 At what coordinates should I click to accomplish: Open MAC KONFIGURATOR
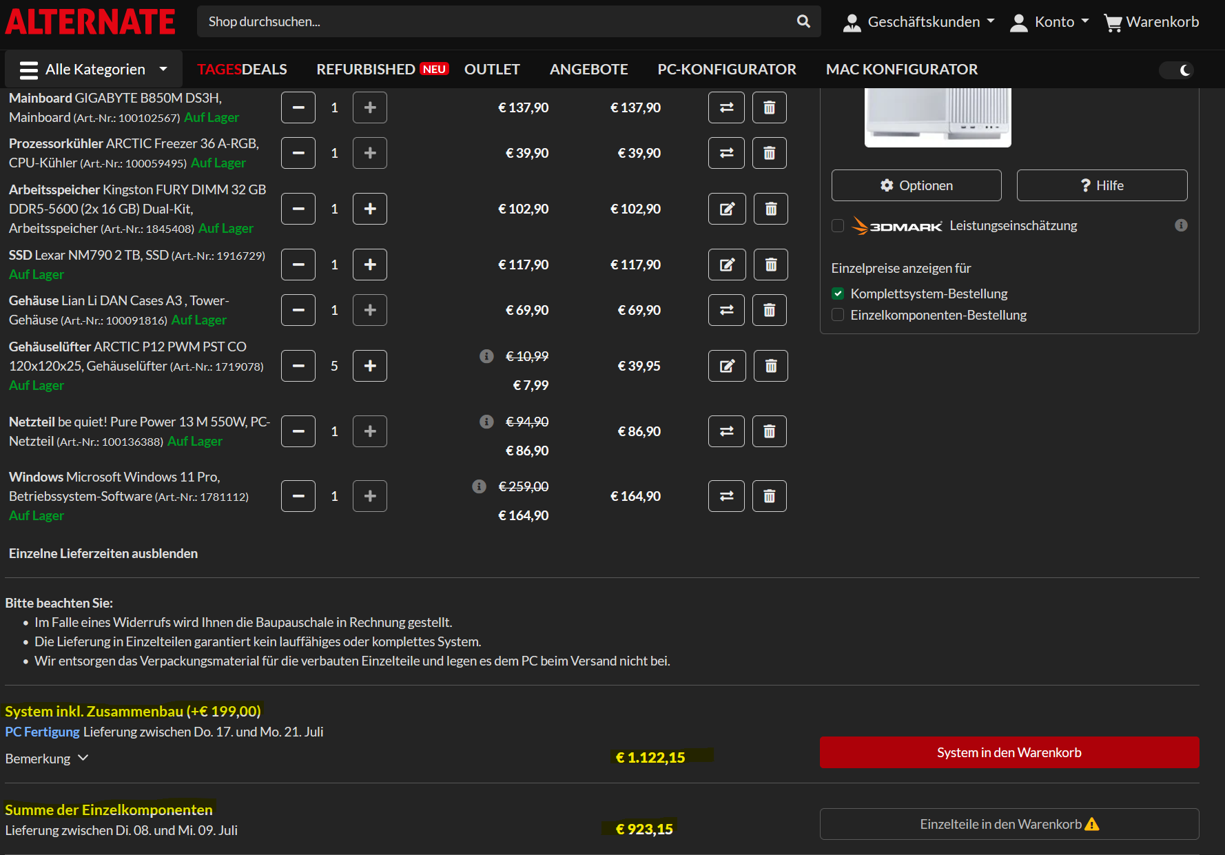point(902,70)
